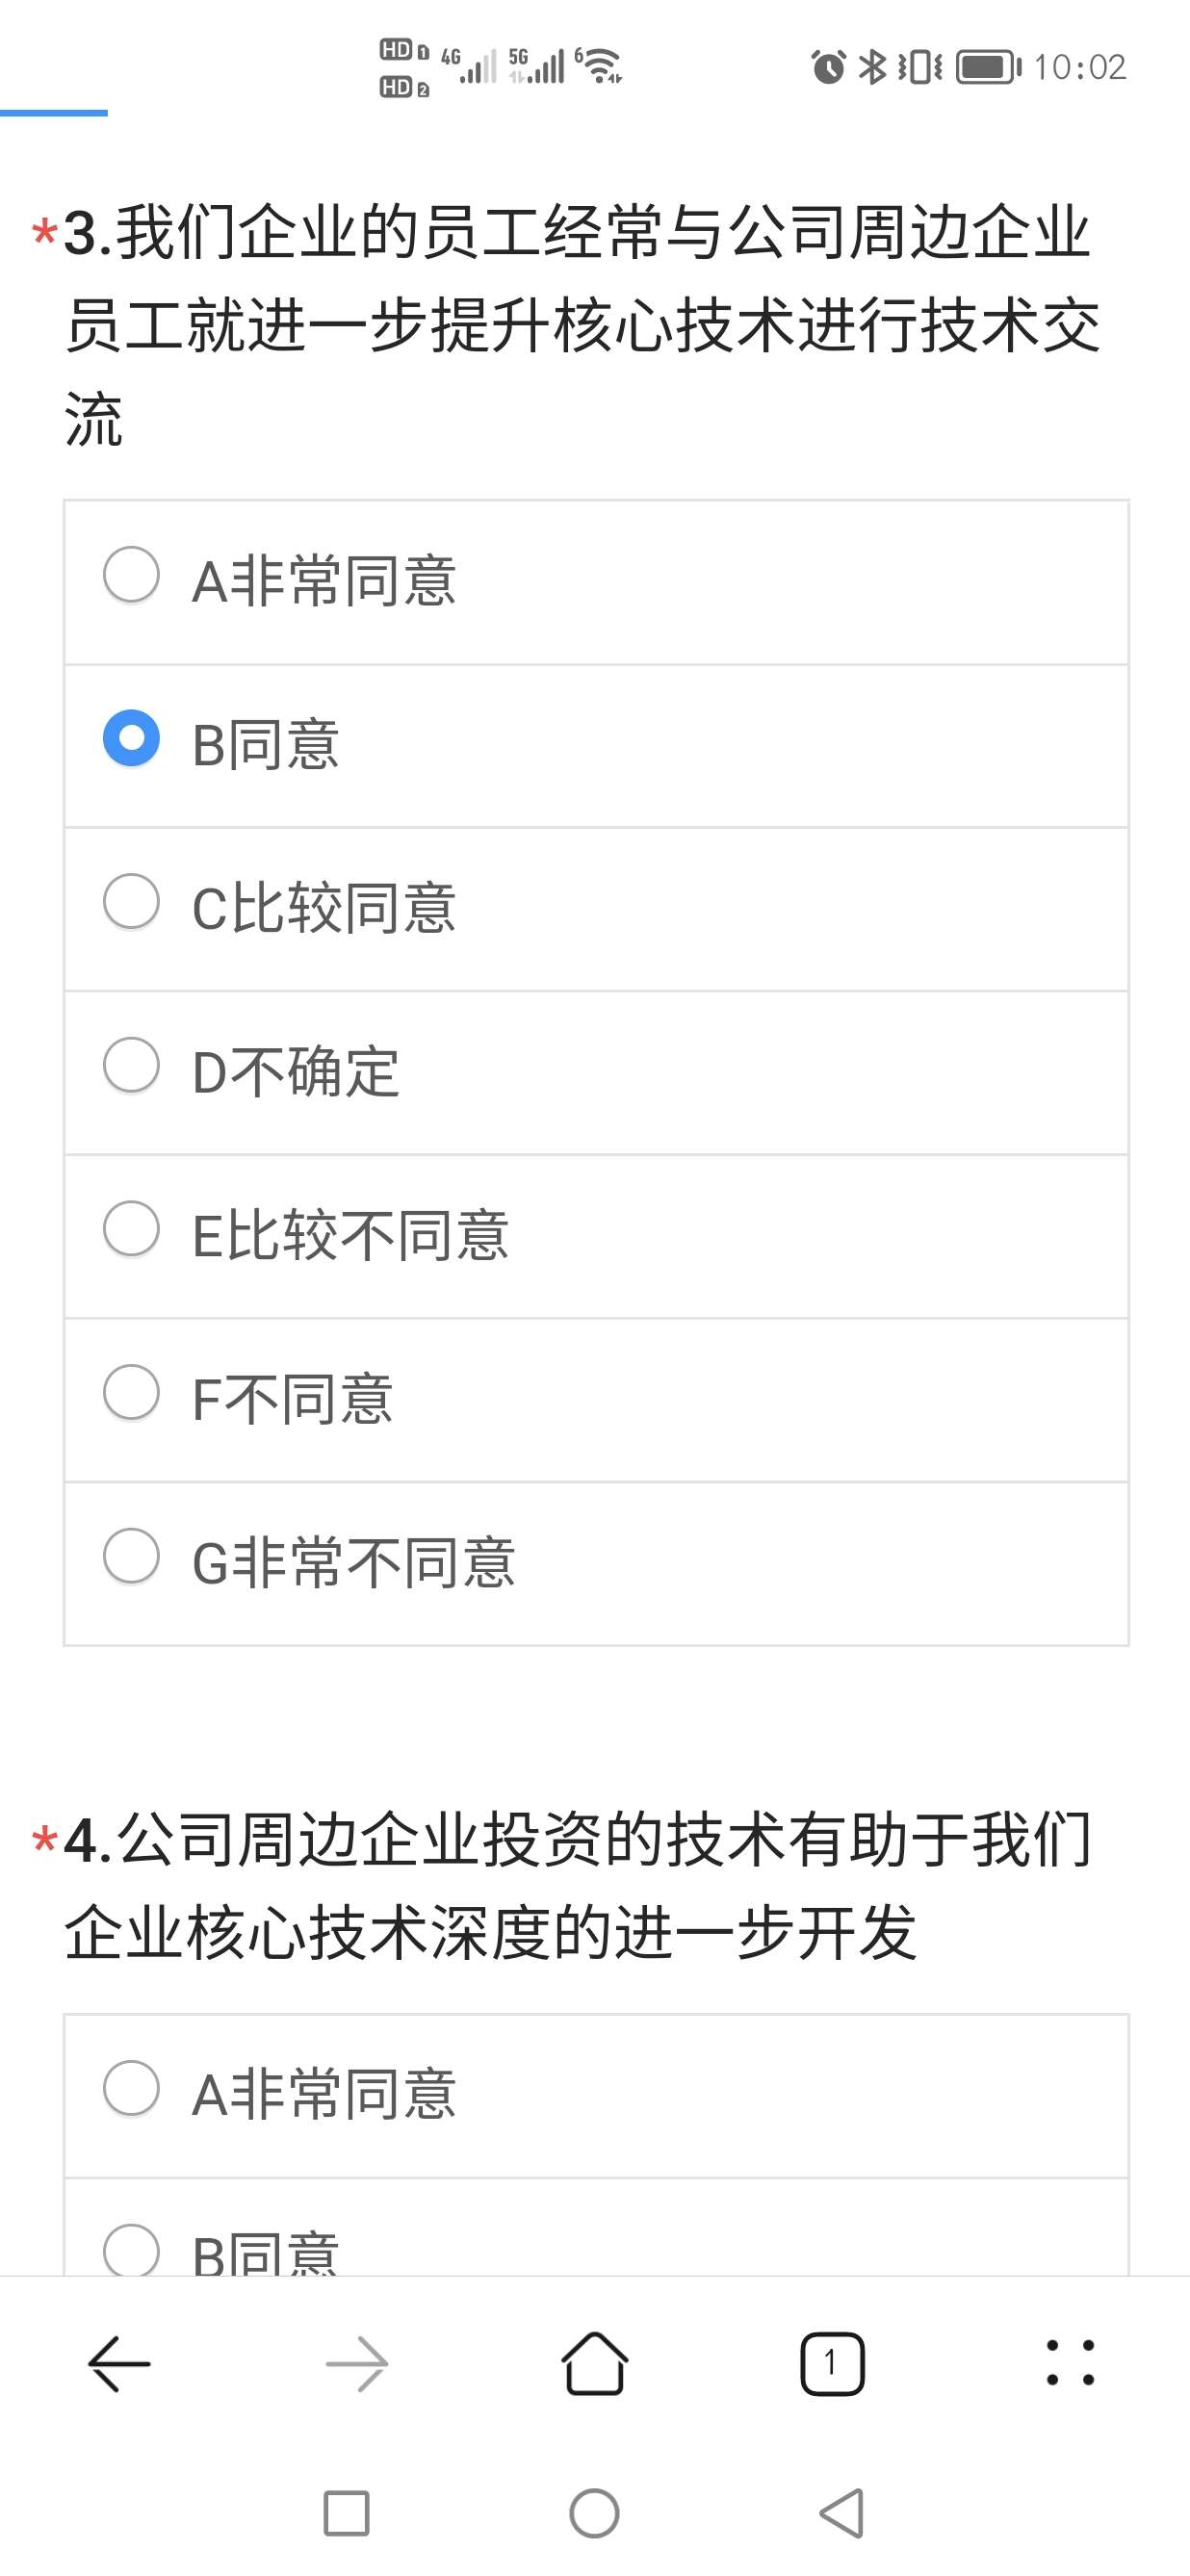Image resolution: width=1190 pixels, height=2576 pixels.
Task: Tap the question 4 title text
Action: (580, 1885)
